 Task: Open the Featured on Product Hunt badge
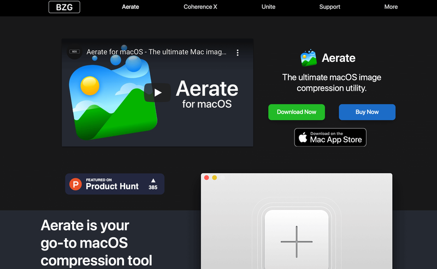[x=115, y=184]
